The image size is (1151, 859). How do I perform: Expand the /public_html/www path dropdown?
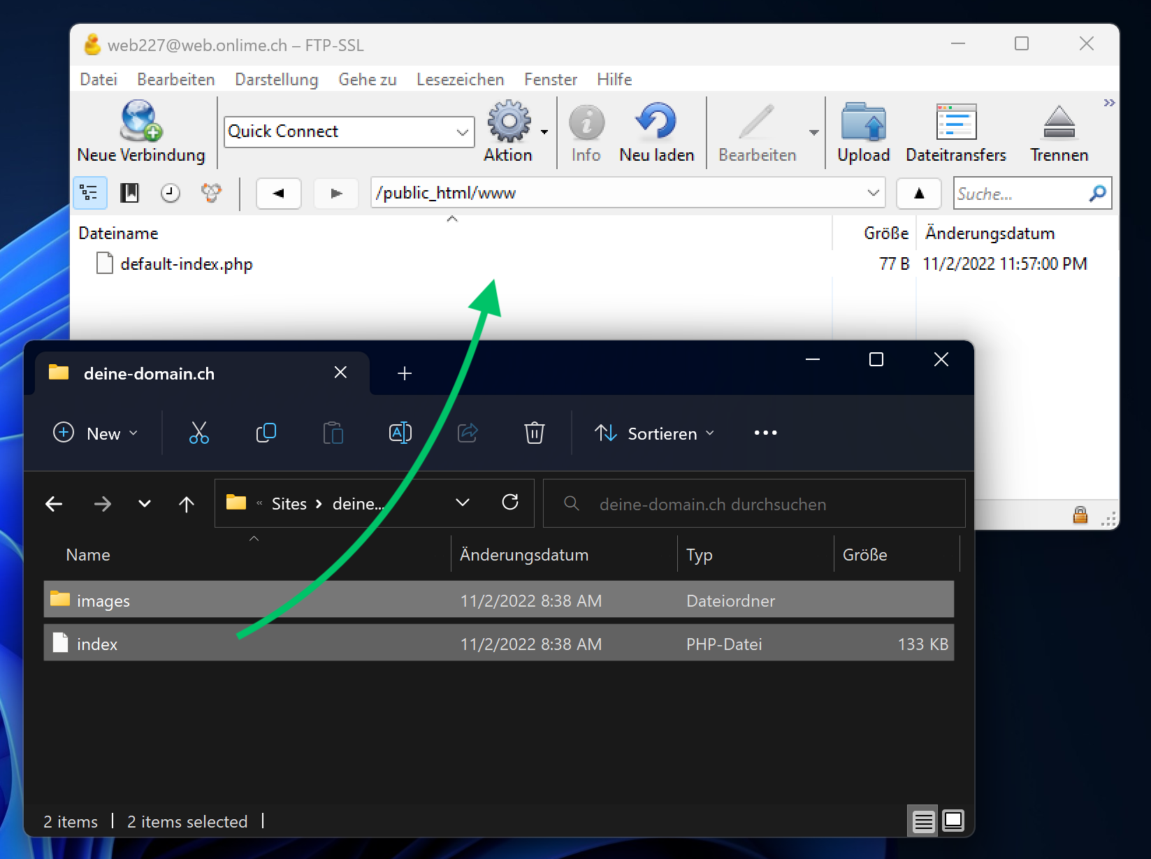click(873, 193)
